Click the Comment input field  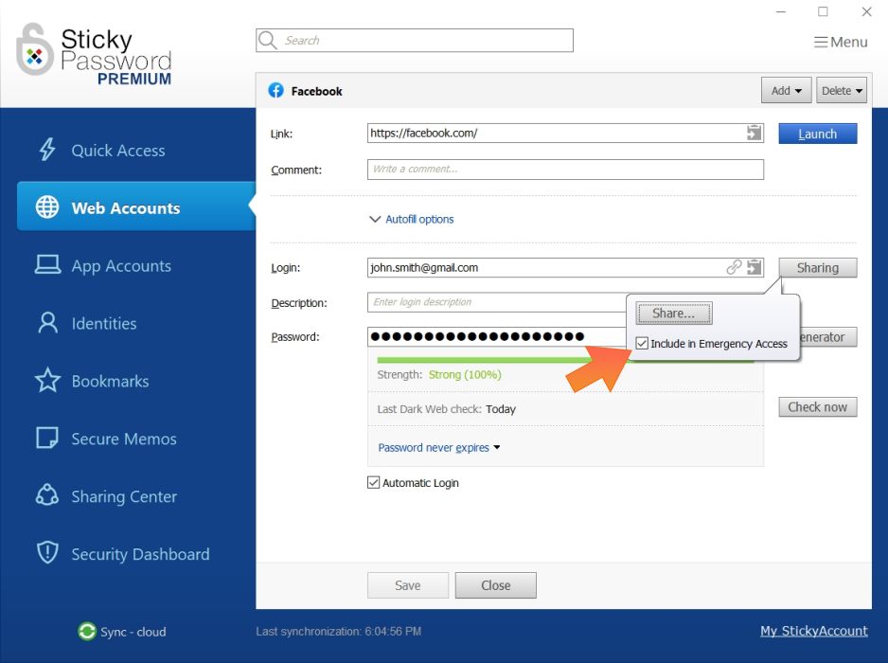click(x=565, y=170)
